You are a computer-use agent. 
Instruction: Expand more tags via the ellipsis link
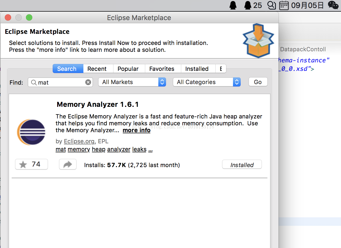click(150, 150)
